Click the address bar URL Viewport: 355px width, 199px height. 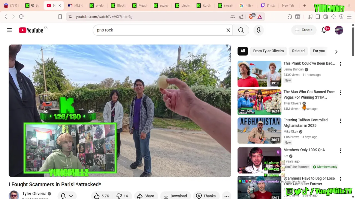104,17
